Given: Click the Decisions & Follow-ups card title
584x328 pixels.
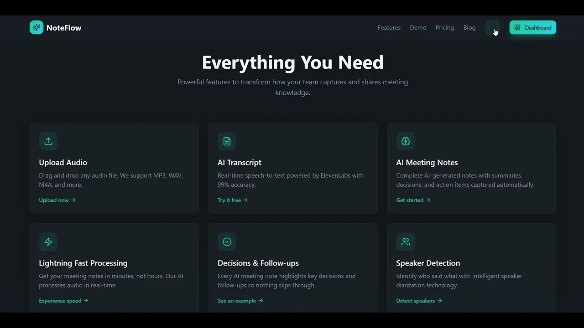Looking at the screenshot, I should click(258, 263).
